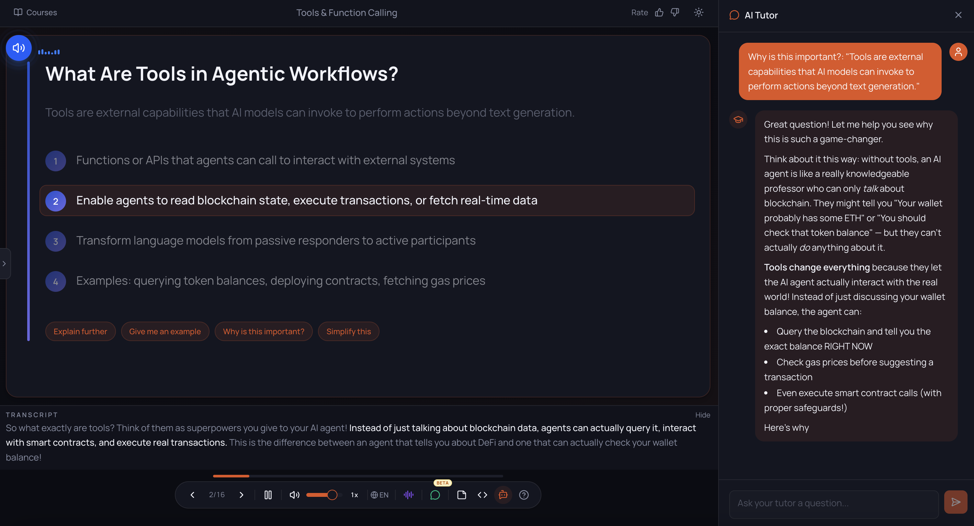Image resolution: width=974 pixels, height=526 pixels.
Task: Click the thumbs up rating icon
Action: click(659, 13)
